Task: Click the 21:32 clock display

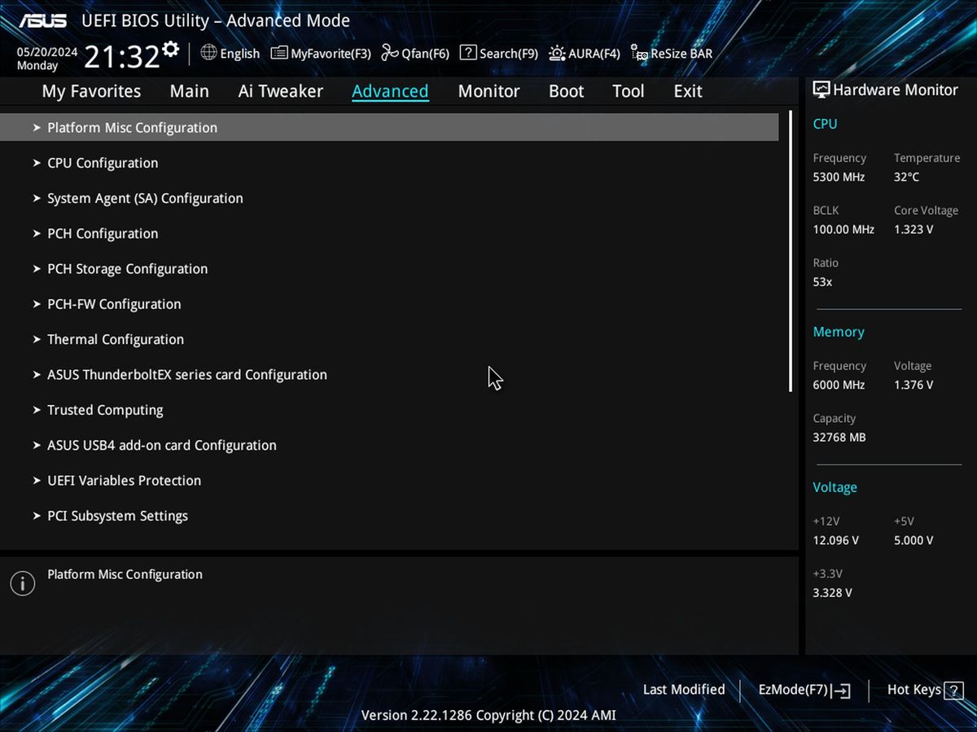Action: [121, 56]
